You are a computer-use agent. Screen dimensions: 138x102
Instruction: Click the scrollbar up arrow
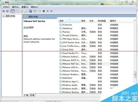[135, 21]
